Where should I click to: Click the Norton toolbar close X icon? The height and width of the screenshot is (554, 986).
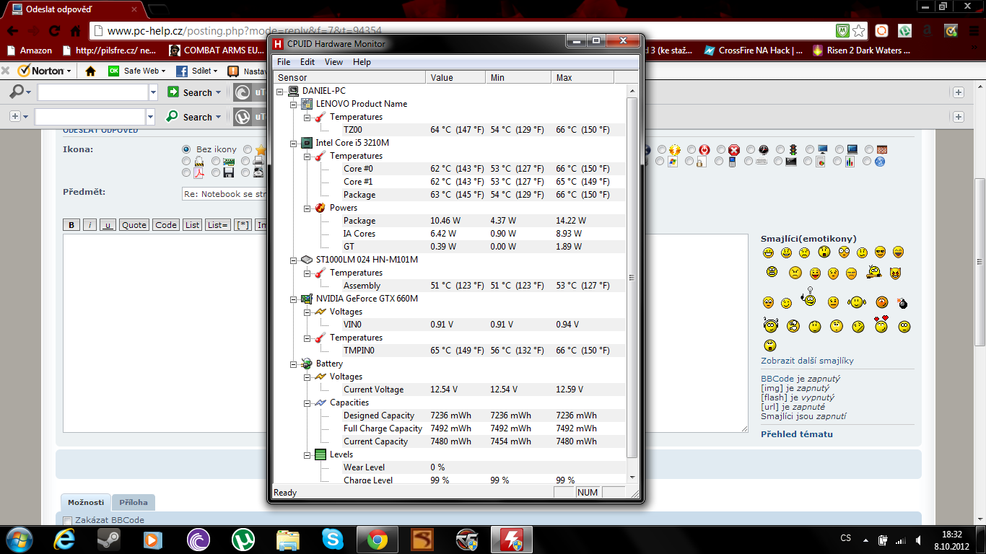(5, 71)
